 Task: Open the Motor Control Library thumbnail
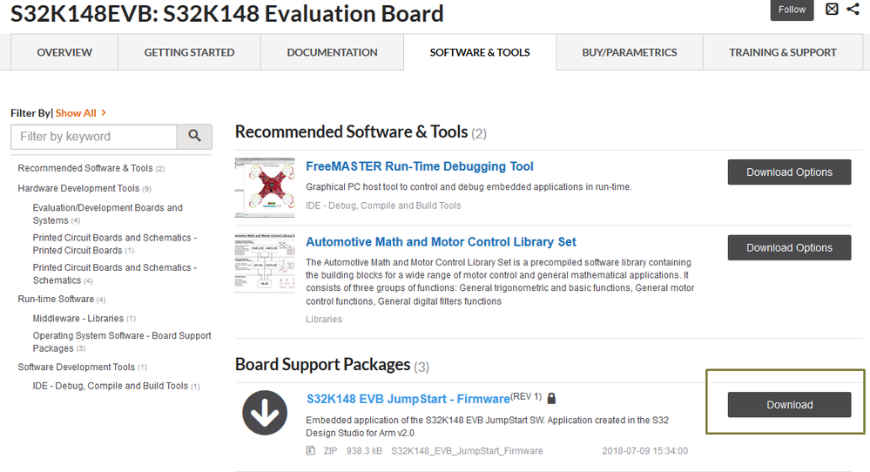(265, 263)
